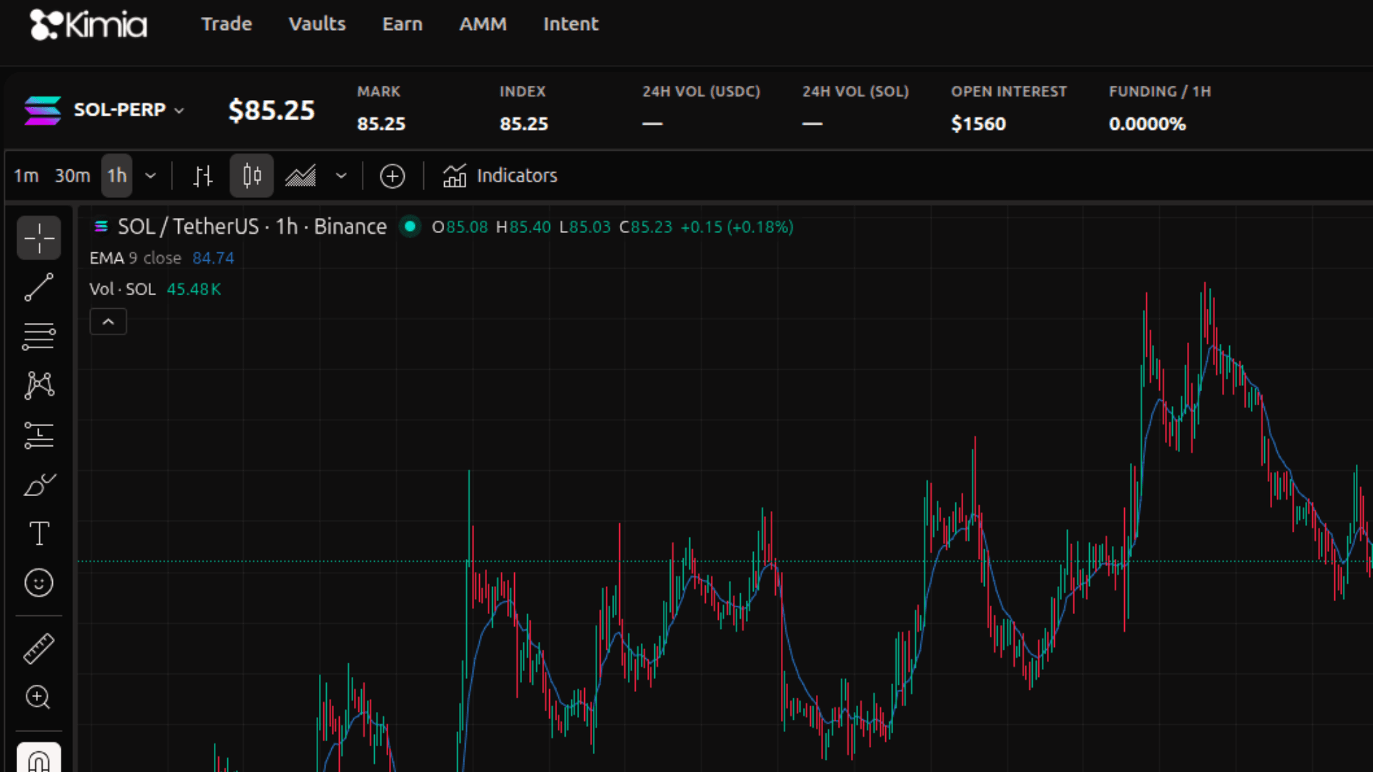Pick the brush drawing tool
Image resolution: width=1373 pixels, height=772 pixels.
(39, 485)
